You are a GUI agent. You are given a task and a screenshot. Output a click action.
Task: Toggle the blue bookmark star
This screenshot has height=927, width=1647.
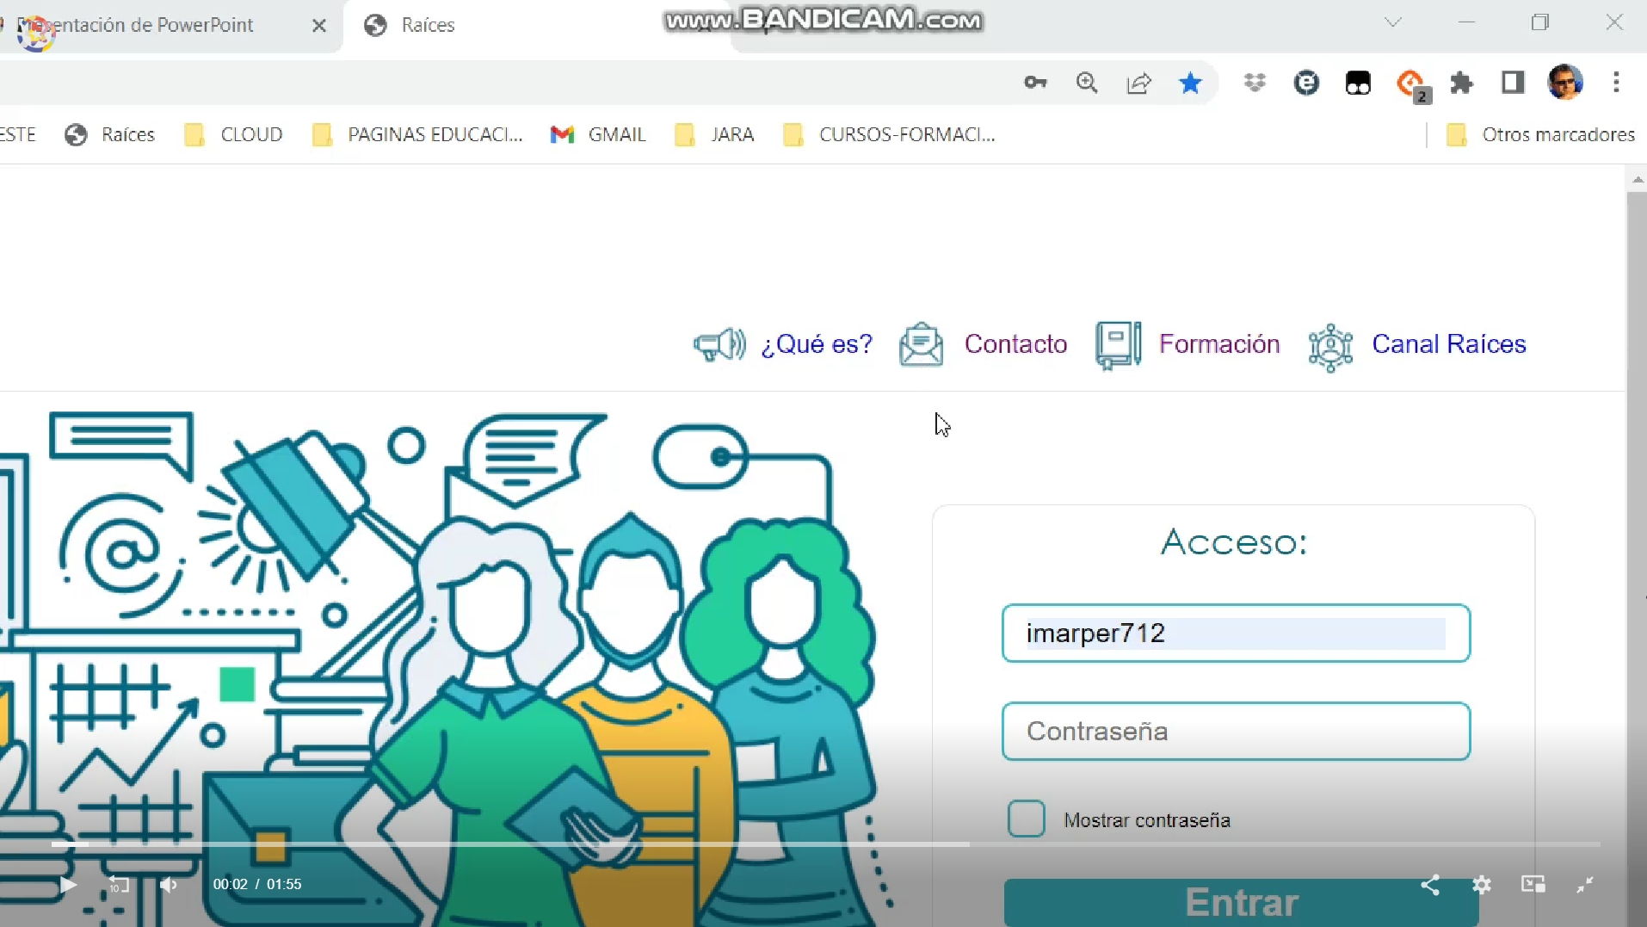1190,83
